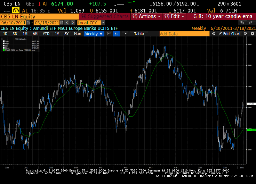Click the start date 06/10/2011 field

[x=13, y=23]
